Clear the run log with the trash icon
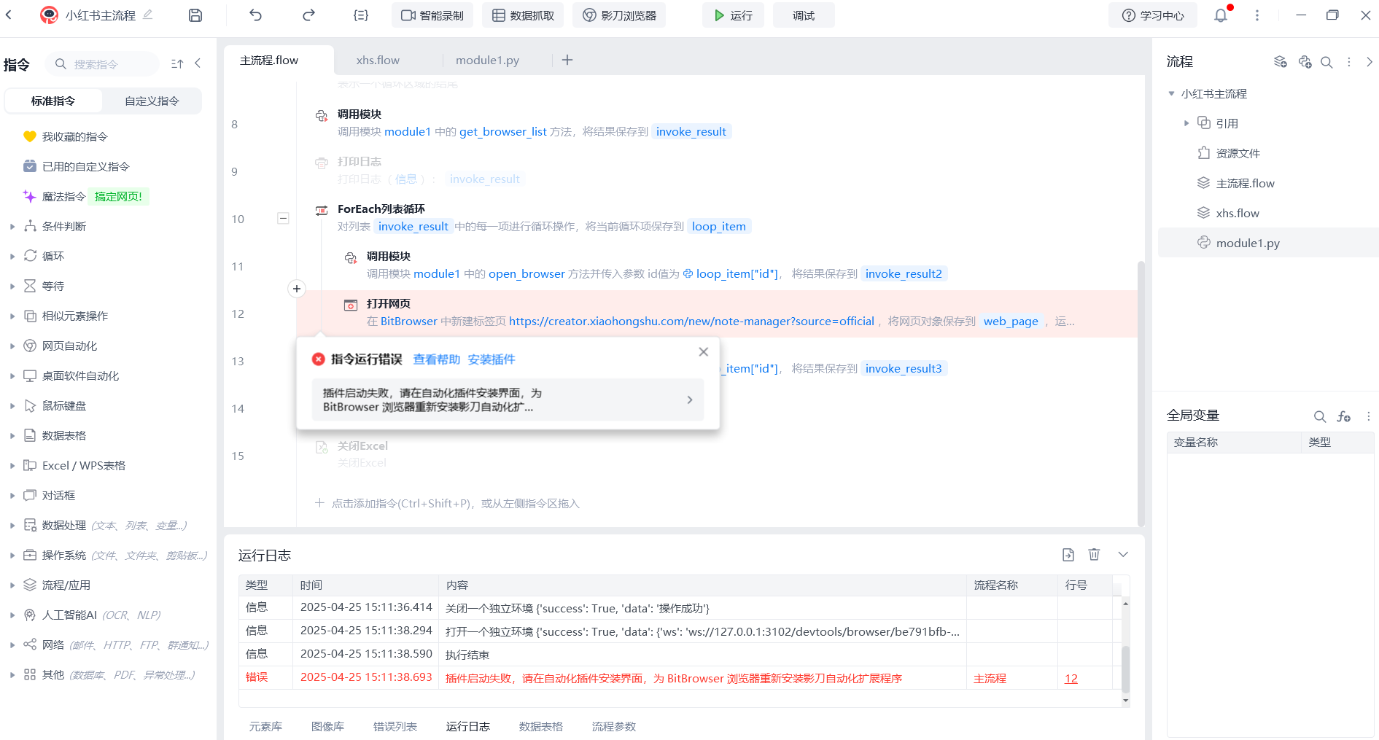 [x=1094, y=555]
